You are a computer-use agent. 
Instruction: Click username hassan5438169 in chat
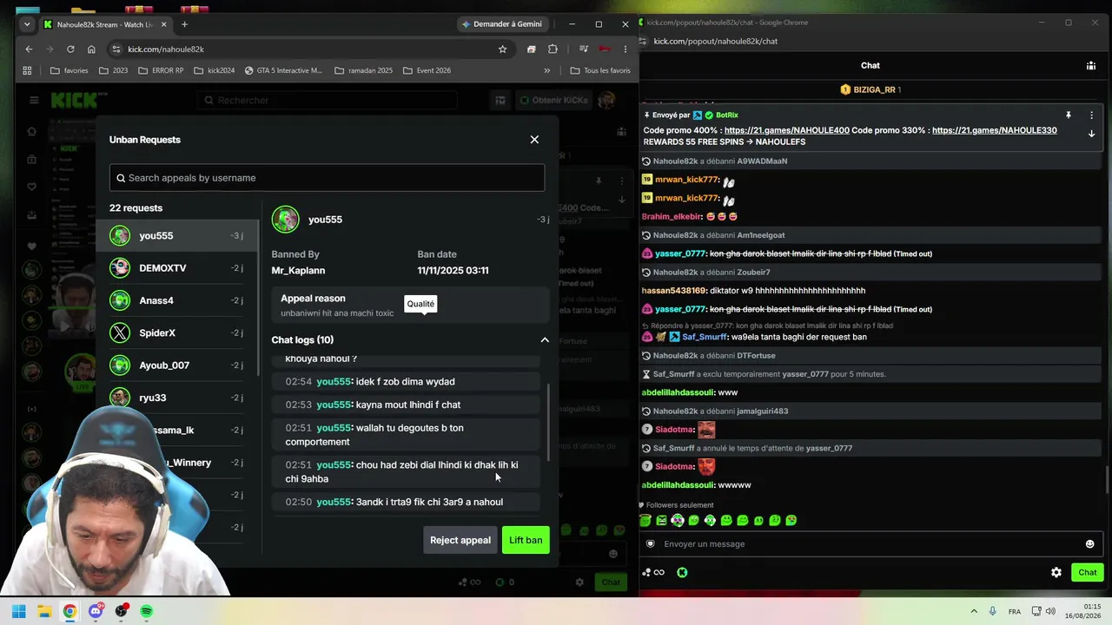tap(674, 291)
